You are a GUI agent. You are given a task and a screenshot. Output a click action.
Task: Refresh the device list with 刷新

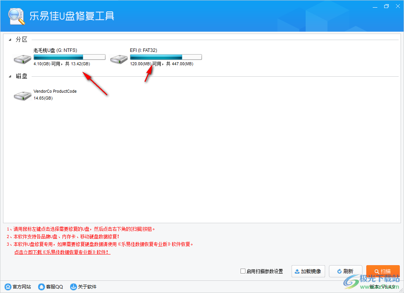345,271
